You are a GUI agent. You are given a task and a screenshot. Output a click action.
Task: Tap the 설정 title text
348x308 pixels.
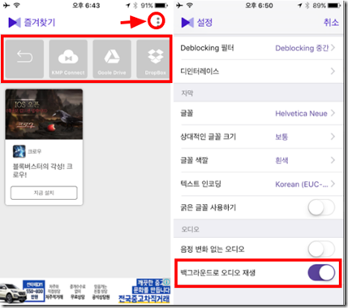[x=204, y=23]
